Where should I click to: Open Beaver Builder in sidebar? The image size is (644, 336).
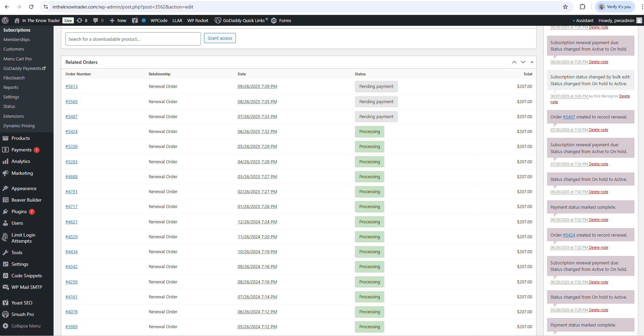pyautogui.click(x=27, y=200)
